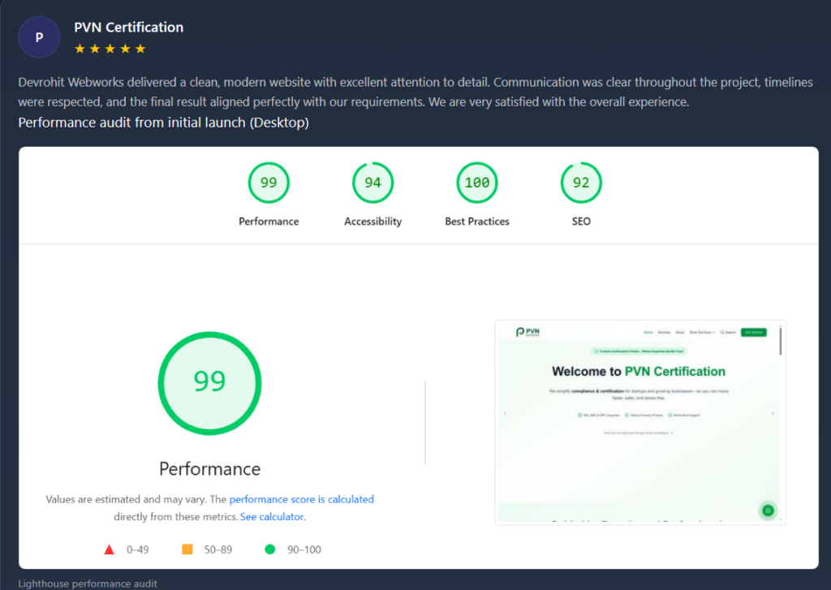Image resolution: width=831 pixels, height=590 pixels.
Task: Click the green circle 90–100 legend icon
Action: (269, 549)
